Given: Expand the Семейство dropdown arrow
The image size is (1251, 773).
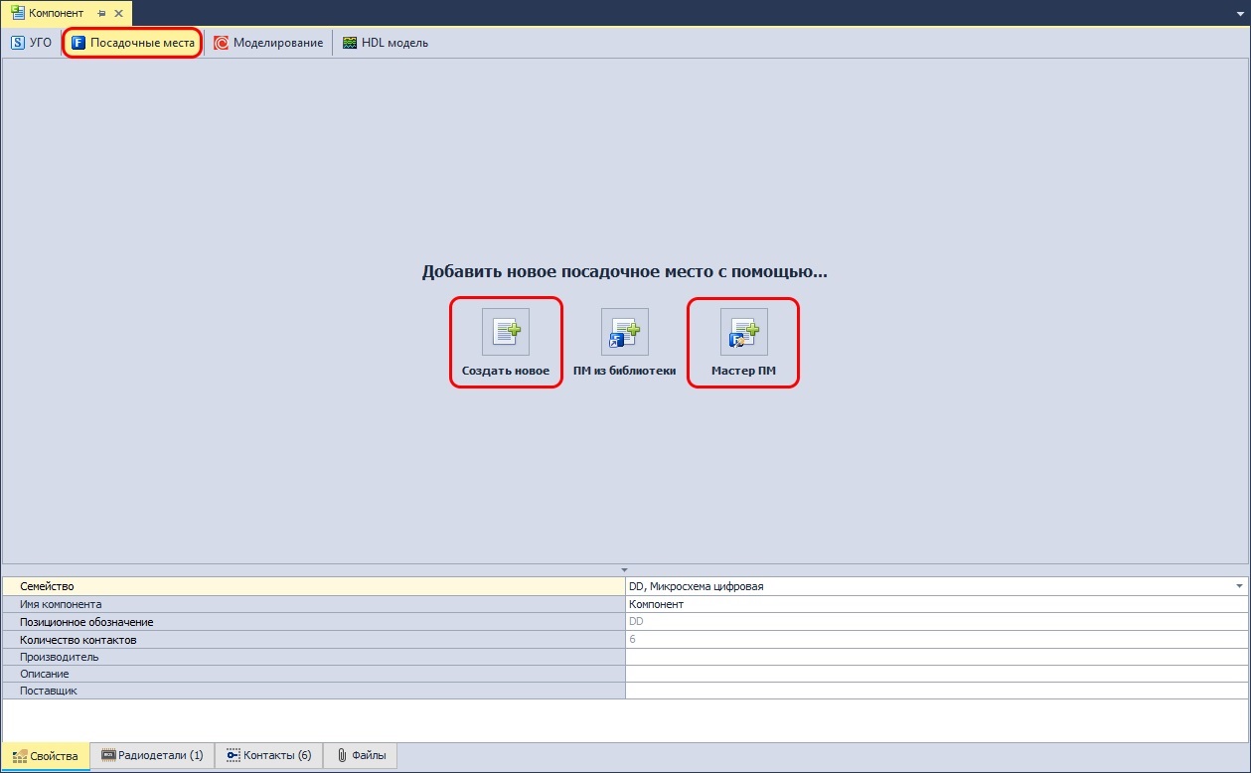Looking at the screenshot, I should [x=1239, y=586].
